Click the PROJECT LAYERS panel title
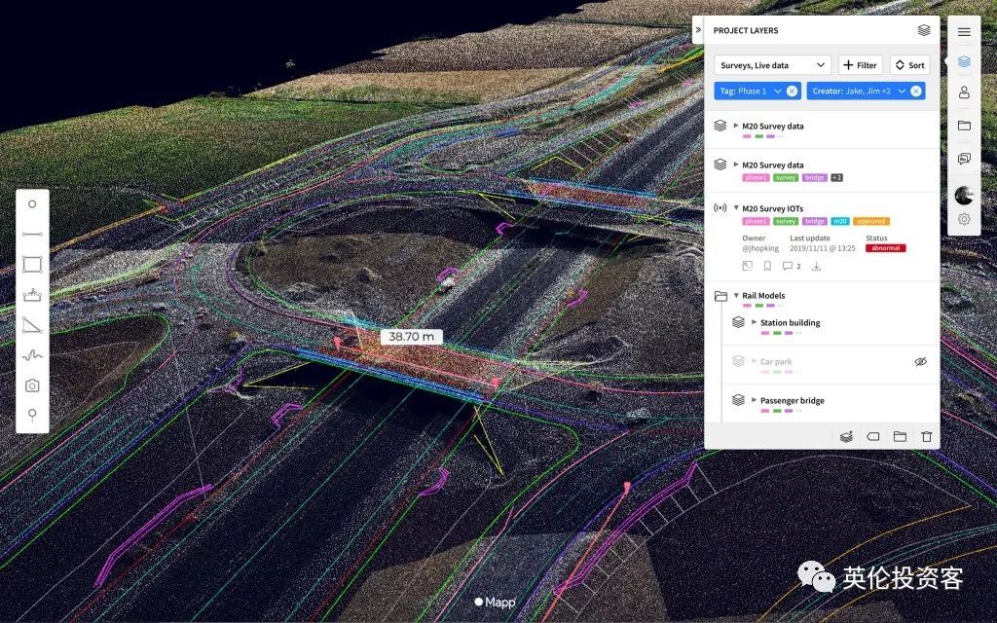The height and width of the screenshot is (623, 997). click(746, 30)
